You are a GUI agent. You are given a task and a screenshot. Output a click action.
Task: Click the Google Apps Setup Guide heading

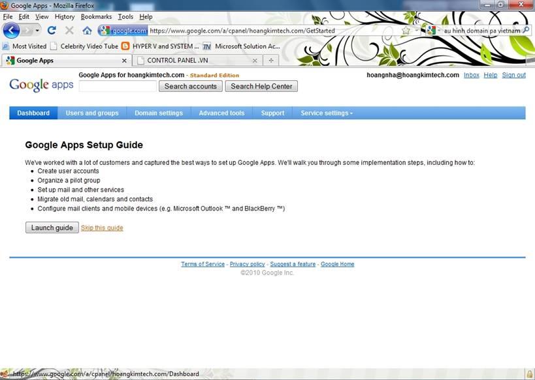(x=84, y=145)
